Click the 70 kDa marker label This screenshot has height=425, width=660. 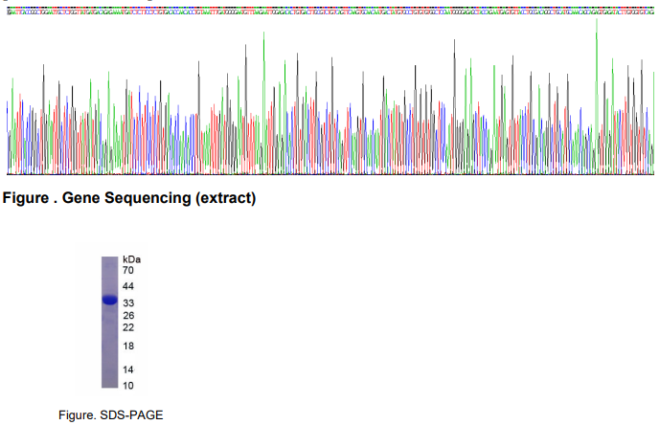tap(128, 271)
